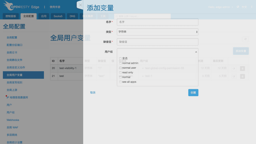The image size is (256, 144).
Task: Open the 应用 tab
Action: [44, 16]
